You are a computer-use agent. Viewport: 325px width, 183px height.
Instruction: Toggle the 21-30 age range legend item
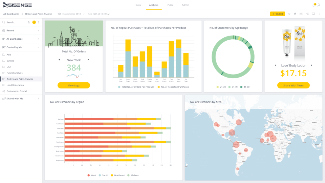(x=221, y=87)
